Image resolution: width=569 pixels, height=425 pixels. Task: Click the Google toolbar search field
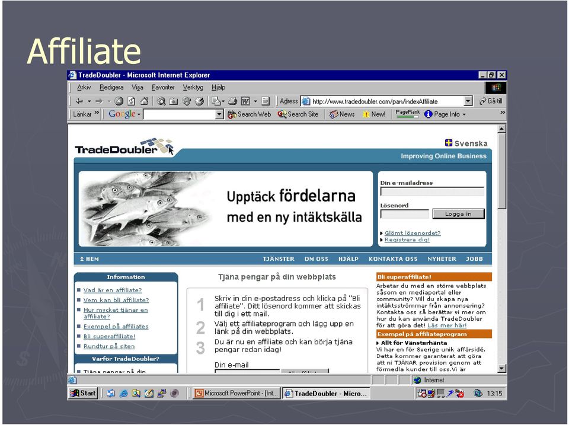pos(180,114)
